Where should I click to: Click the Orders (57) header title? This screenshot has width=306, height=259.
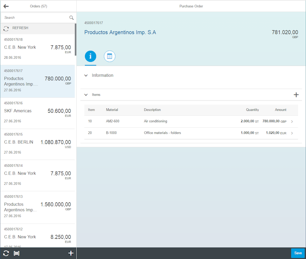(x=39, y=6)
